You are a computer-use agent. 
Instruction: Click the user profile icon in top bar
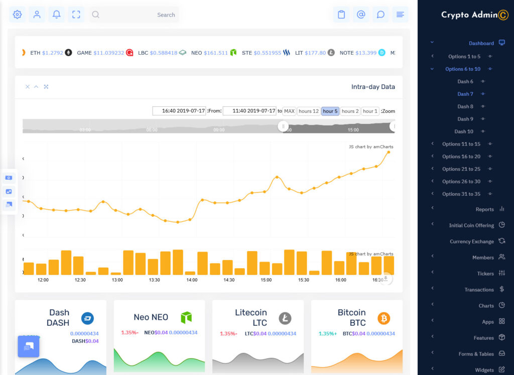click(x=37, y=15)
